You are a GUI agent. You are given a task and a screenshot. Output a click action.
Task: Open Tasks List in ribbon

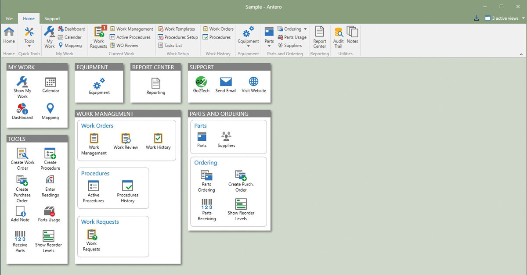pyautogui.click(x=170, y=46)
